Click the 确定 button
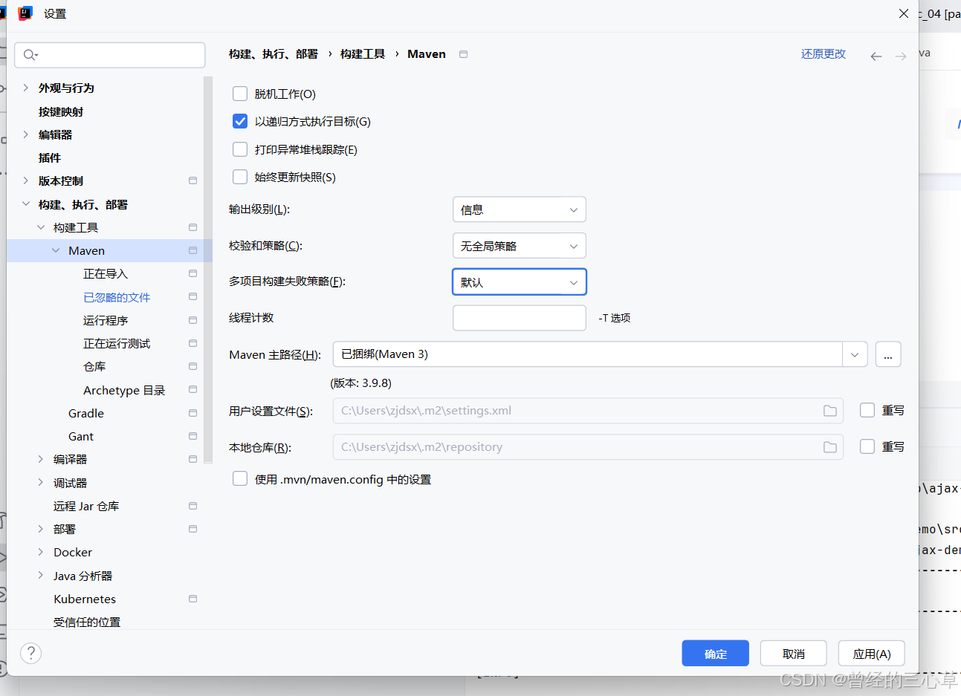Viewport: 961px width, 696px height. pyautogui.click(x=715, y=654)
